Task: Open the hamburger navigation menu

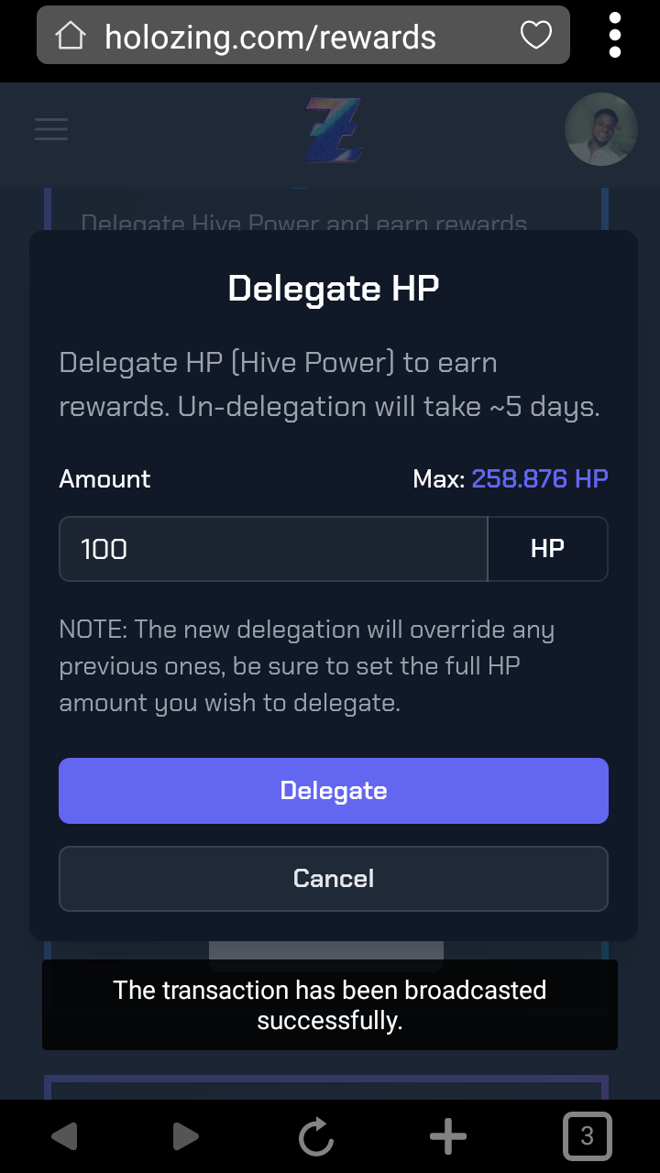Action: [51, 128]
